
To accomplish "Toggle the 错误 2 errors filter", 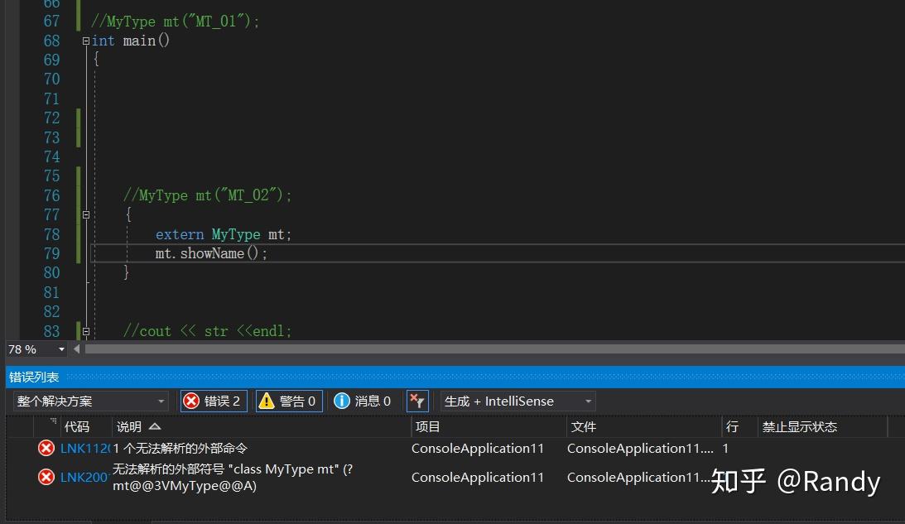I will 214,401.
